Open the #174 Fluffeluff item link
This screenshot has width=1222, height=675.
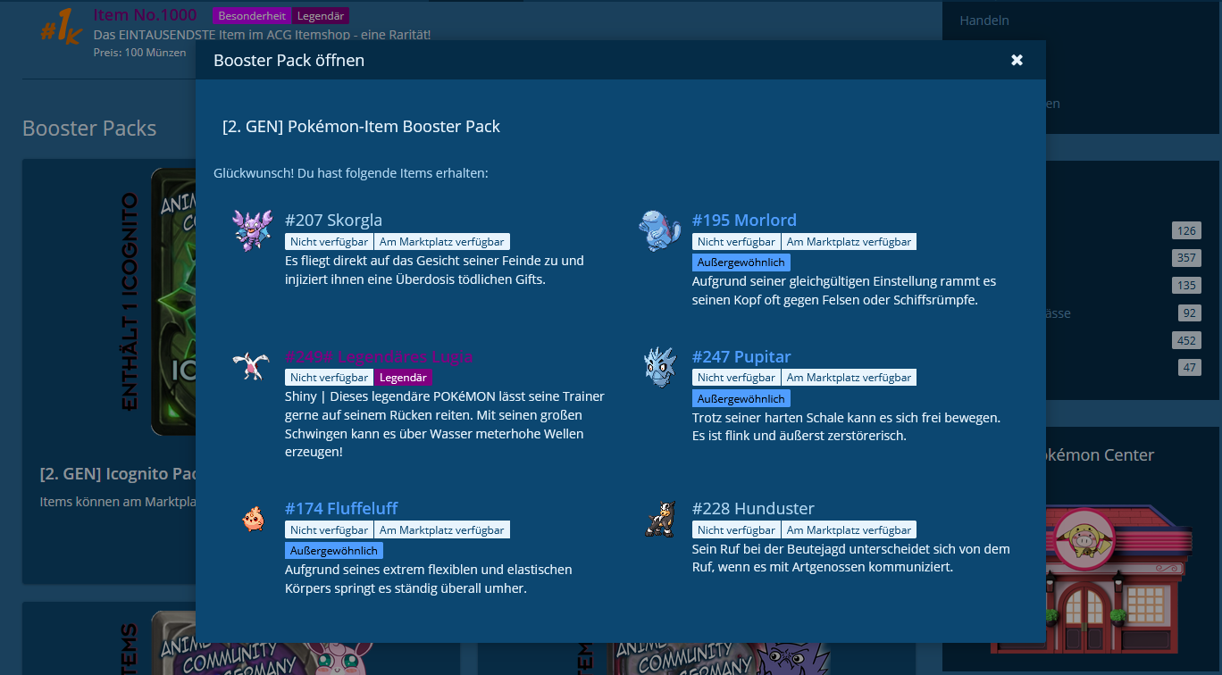pos(340,508)
